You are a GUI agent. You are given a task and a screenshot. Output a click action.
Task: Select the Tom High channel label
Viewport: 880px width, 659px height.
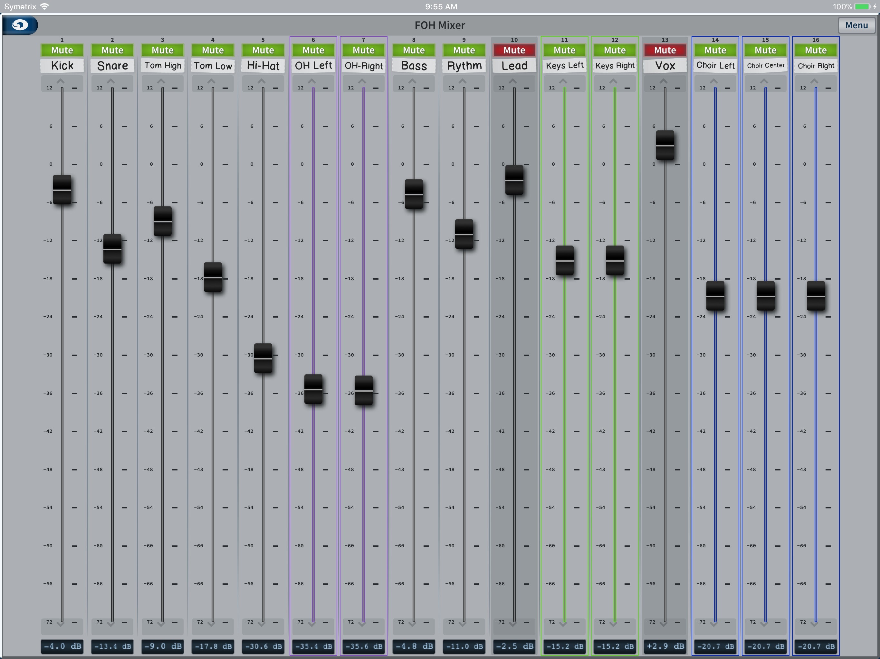coord(163,66)
